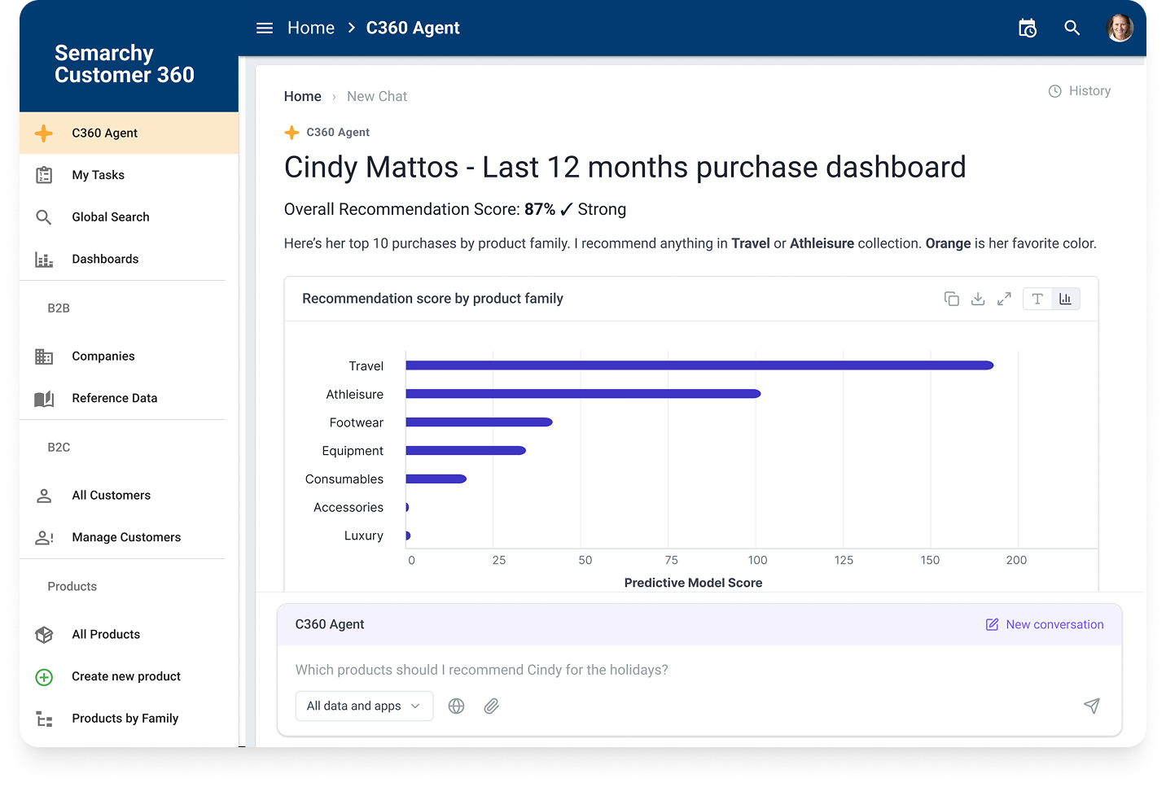1166x787 pixels.
Task: Toggle web search globe icon
Action: tap(457, 706)
